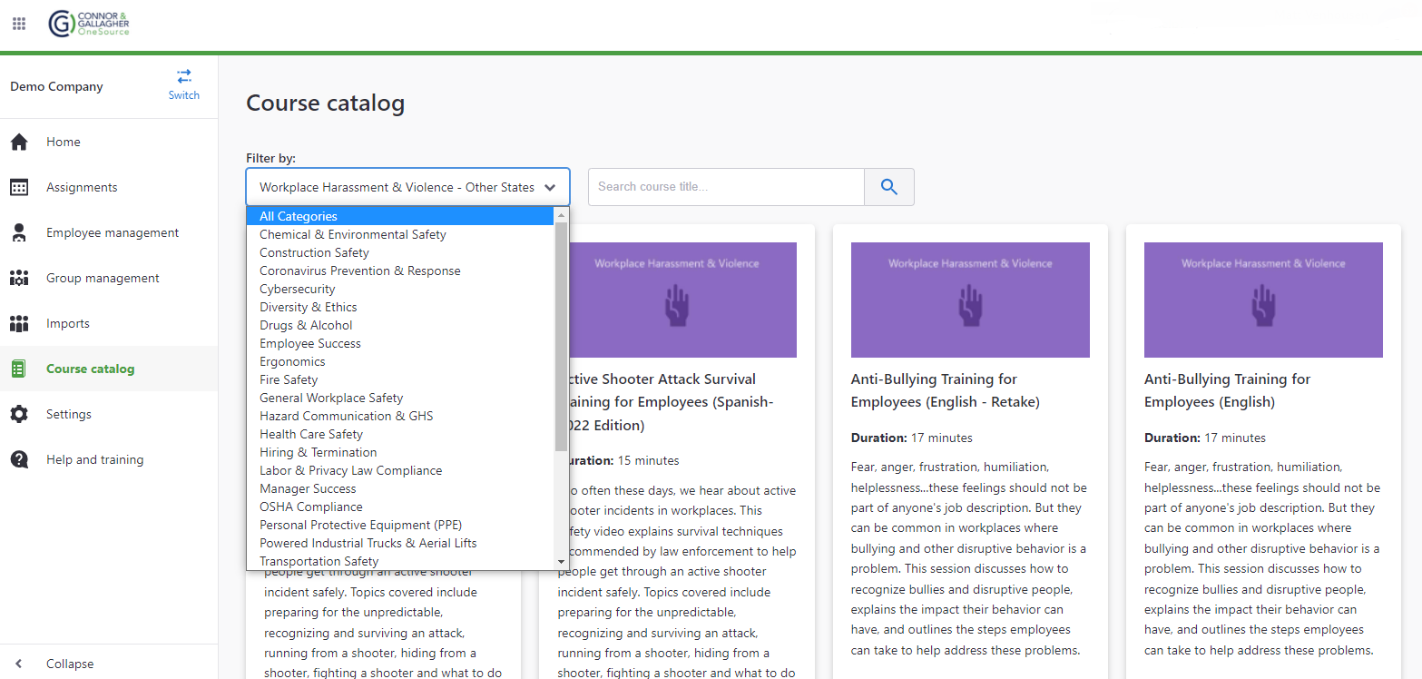The width and height of the screenshot is (1422, 679).
Task: Choose Chemical & Environmental Safety category
Action: 400,234
